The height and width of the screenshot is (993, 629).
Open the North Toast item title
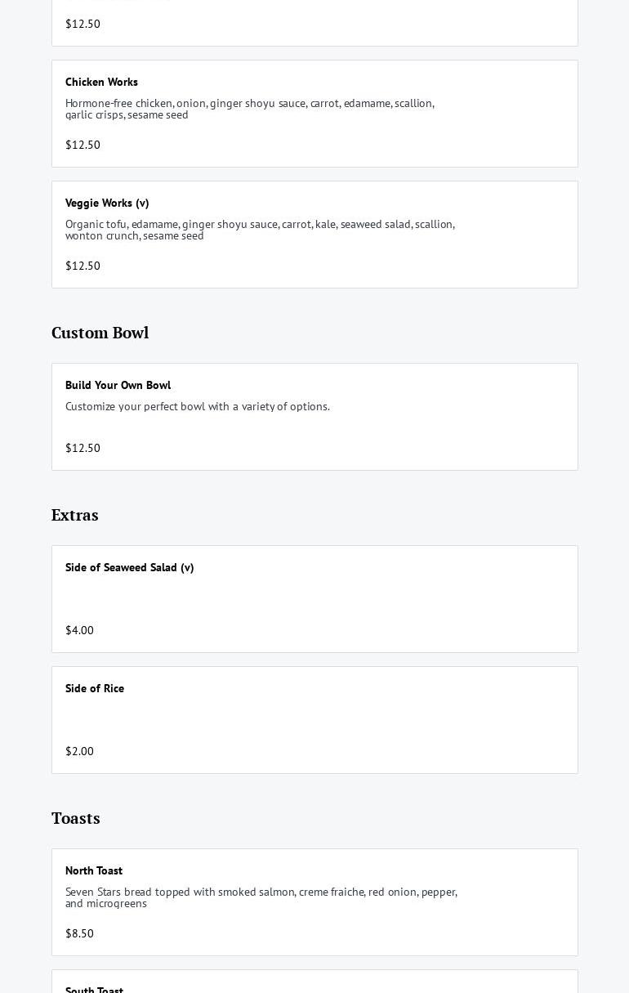tap(94, 870)
